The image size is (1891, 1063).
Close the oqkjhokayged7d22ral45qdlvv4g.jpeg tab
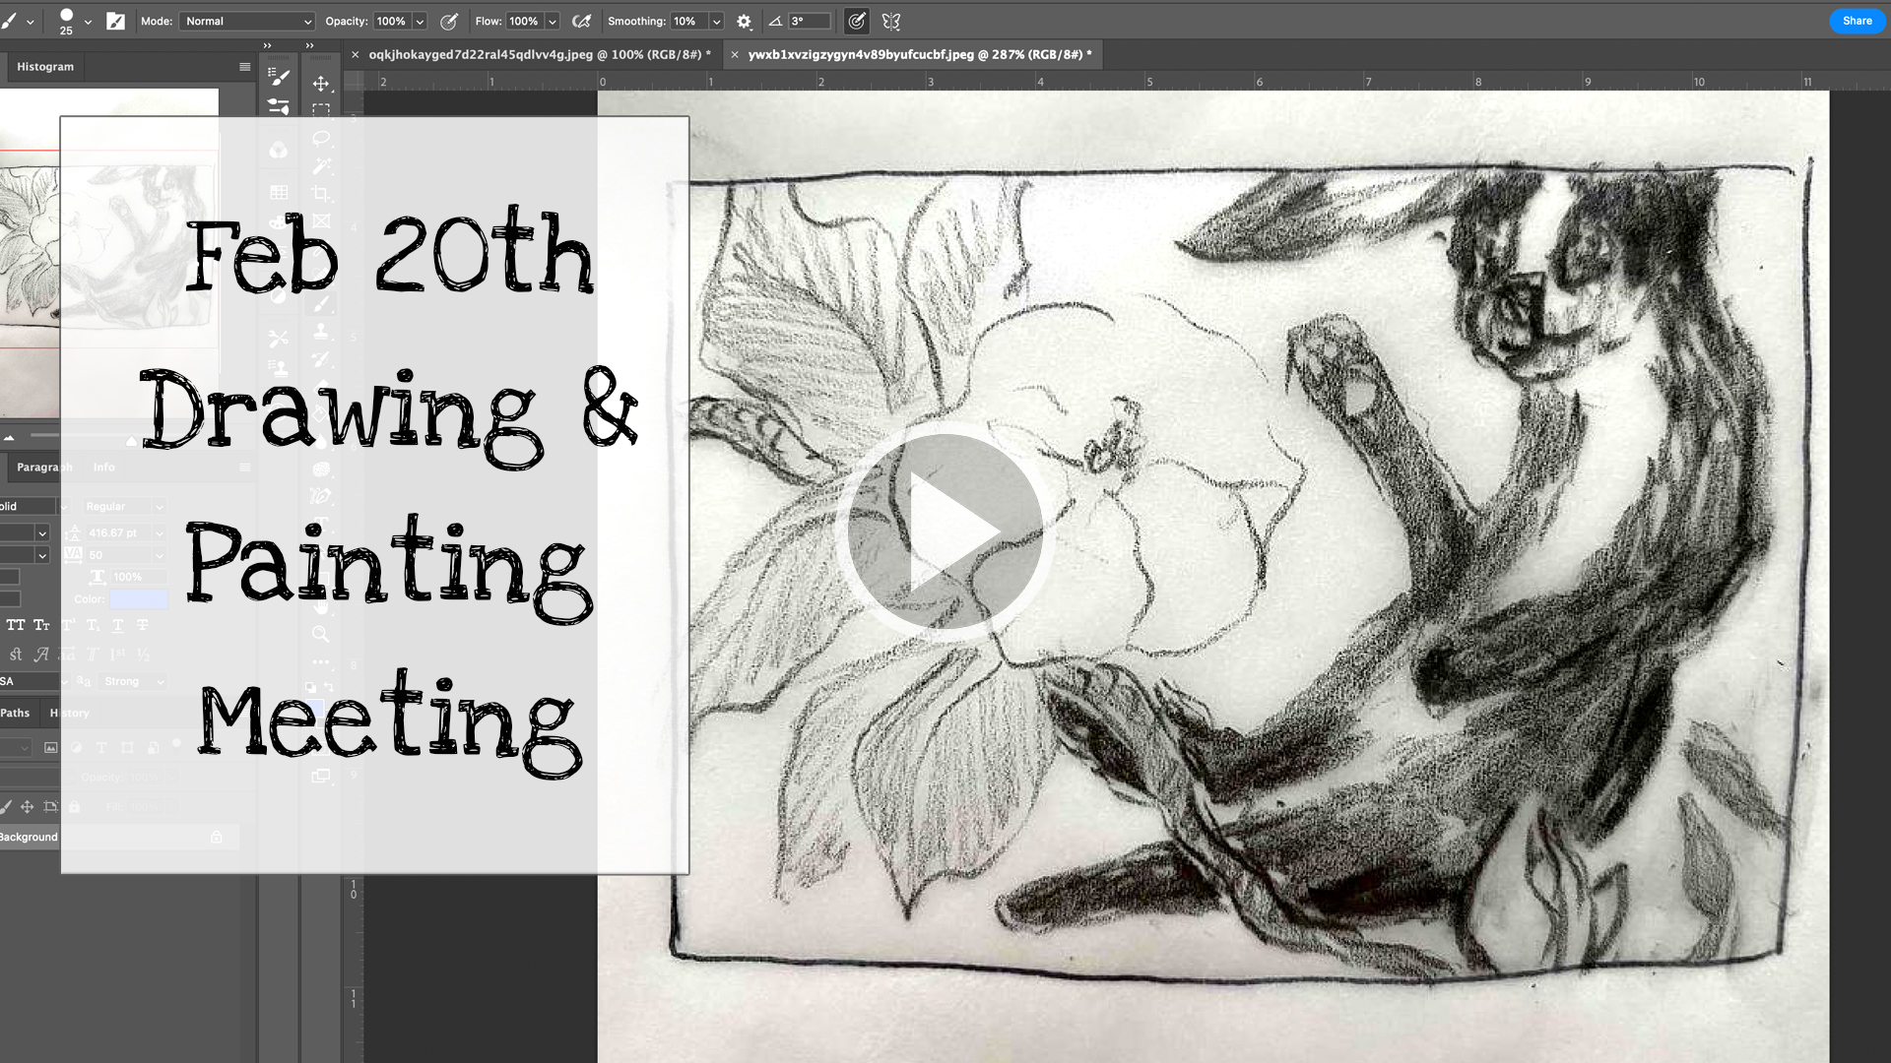pos(356,55)
